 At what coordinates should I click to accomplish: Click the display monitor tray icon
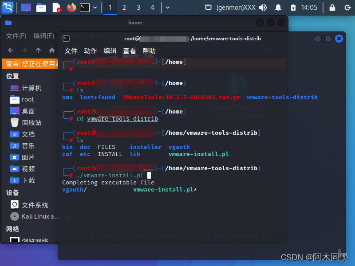coord(208,8)
